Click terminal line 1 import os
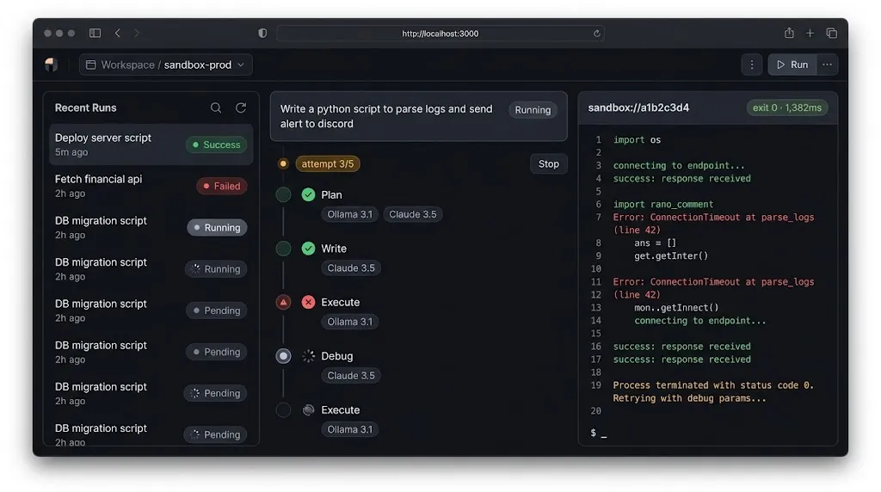 637,140
